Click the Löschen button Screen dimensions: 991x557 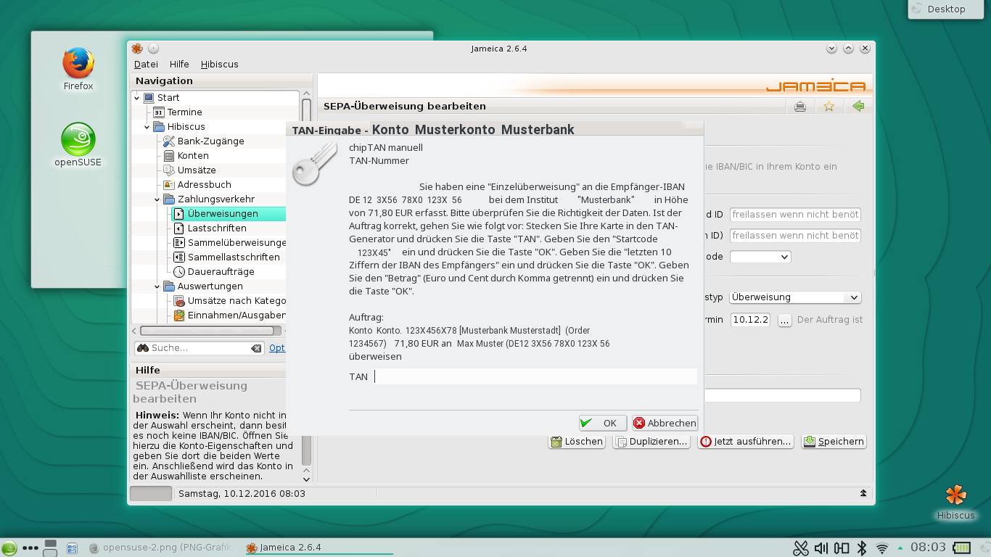click(x=577, y=442)
